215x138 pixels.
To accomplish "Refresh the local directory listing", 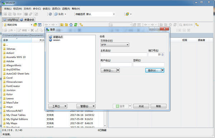I will pyautogui.click(x=76, y=25).
